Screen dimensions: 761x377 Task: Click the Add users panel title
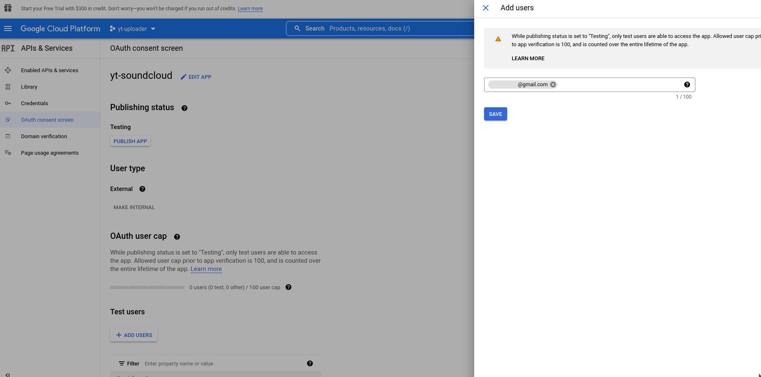(x=517, y=8)
